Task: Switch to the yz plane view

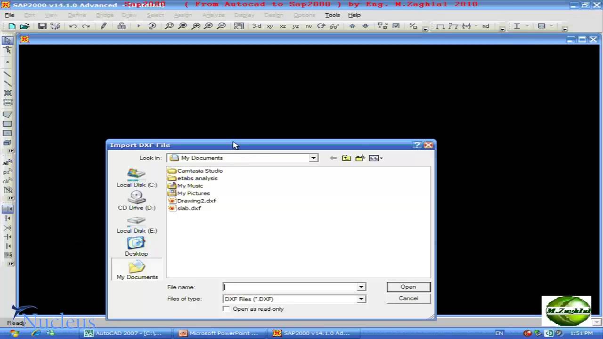Action: click(x=295, y=26)
